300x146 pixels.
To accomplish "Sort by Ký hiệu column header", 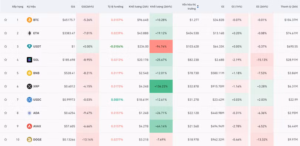I will click(31, 7).
